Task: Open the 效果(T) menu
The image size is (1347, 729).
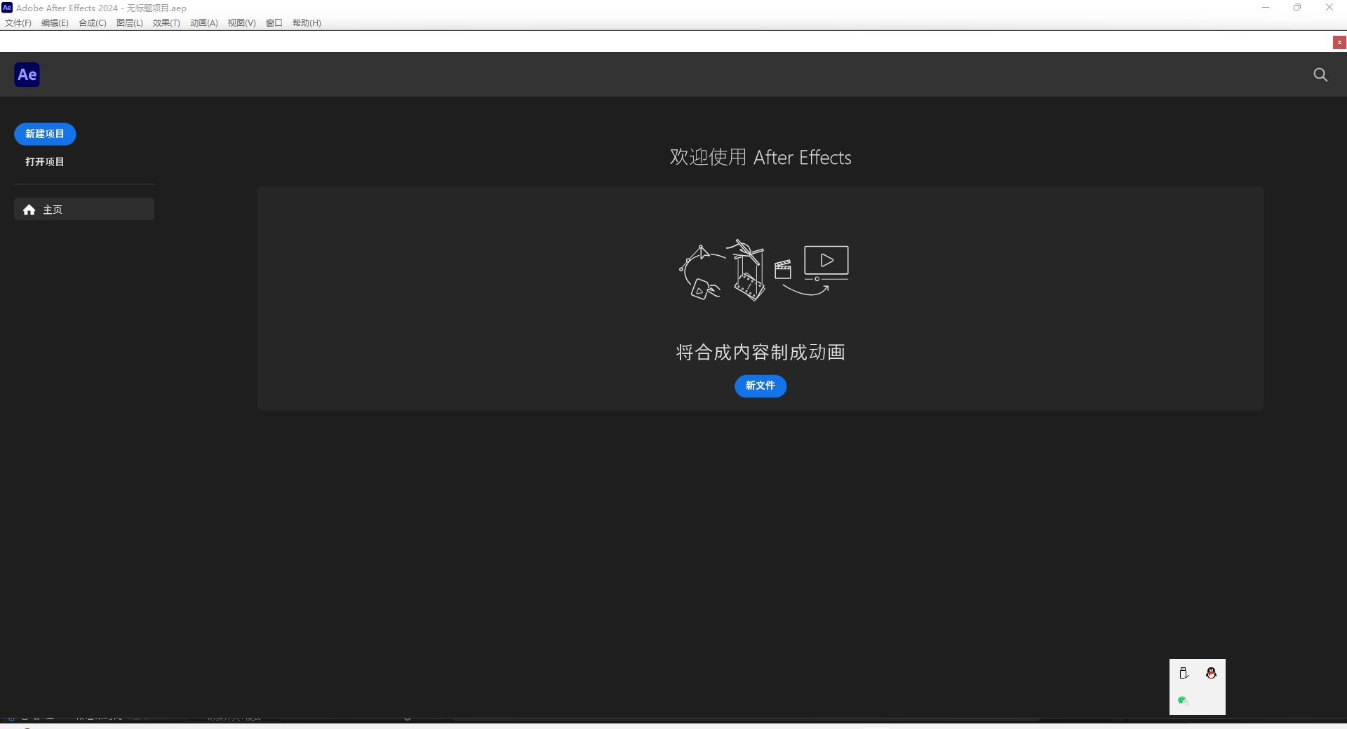Action: (166, 22)
